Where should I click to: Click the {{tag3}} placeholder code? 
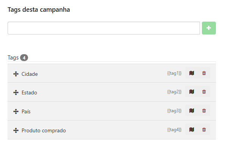(174, 111)
